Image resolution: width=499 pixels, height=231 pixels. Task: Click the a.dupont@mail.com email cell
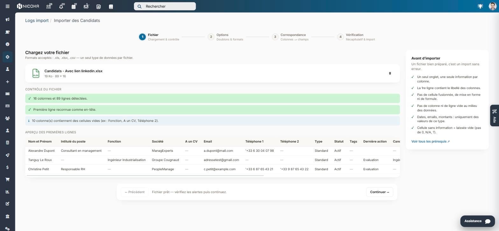(x=218, y=151)
